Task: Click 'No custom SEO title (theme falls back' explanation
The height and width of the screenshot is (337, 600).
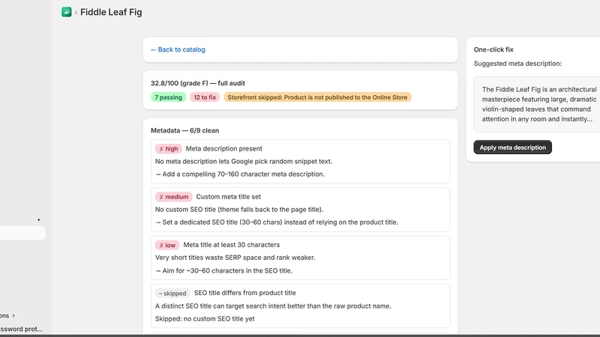Action: click(239, 210)
